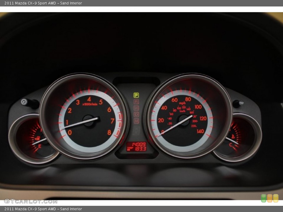This screenshot has height=212, width=283.
Task: Click the 7 on the tachometer
Action: [112, 121]
